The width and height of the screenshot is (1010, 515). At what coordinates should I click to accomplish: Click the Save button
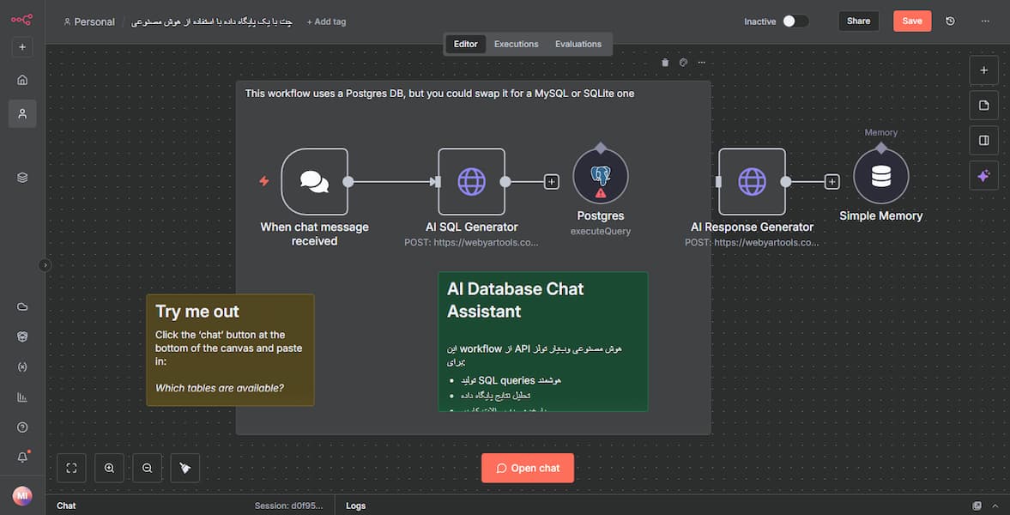point(911,21)
